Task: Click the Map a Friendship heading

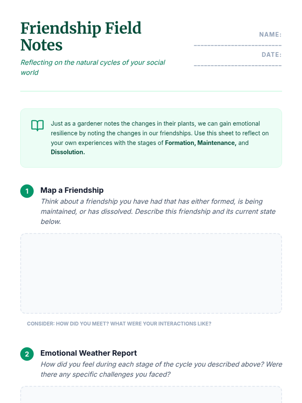Action: tap(72, 190)
